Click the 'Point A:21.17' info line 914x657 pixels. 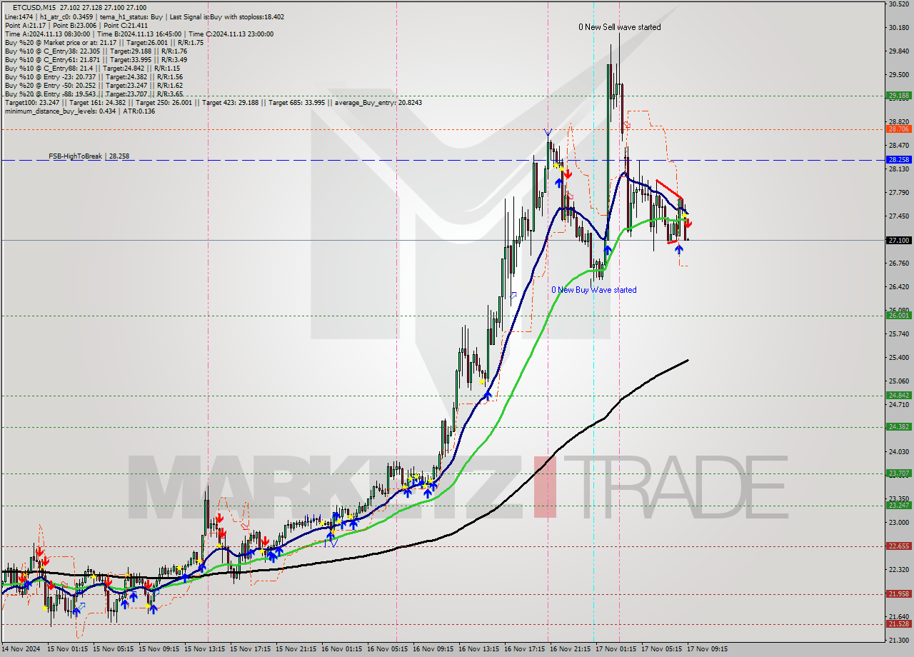click(x=76, y=25)
